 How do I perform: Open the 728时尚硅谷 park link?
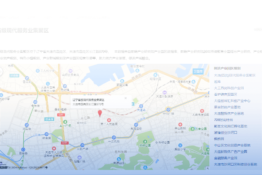tap(223, 120)
